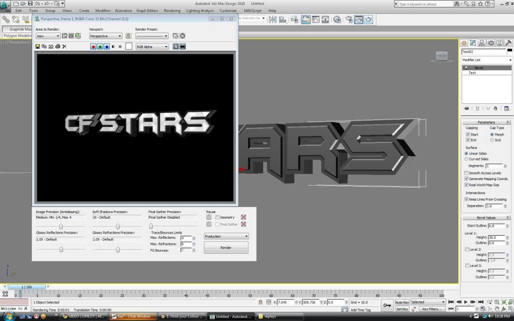Toggle Smooth Across Levels checkbox

[466, 173]
